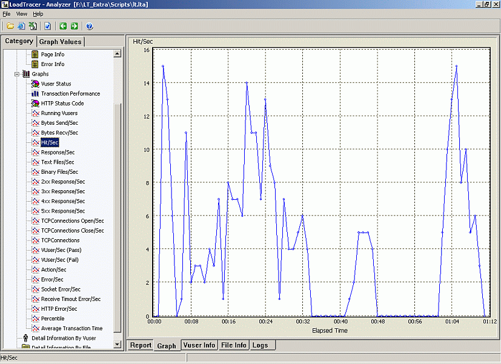Select the Logs tab
The height and width of the screenshot is (364, 501).
click(x=260, y=345)
